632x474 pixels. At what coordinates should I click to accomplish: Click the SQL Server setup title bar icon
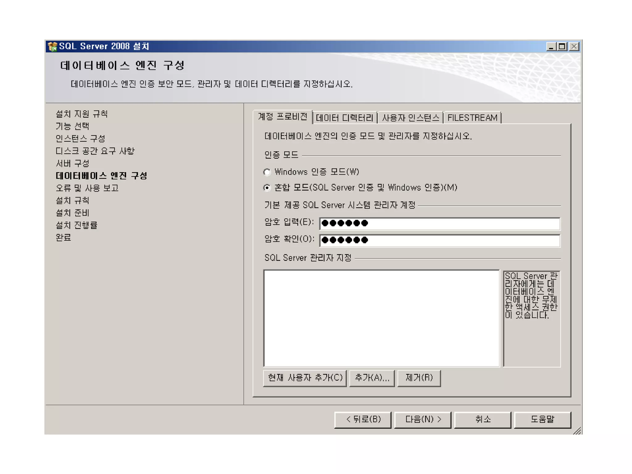click(x=53, y=47)
